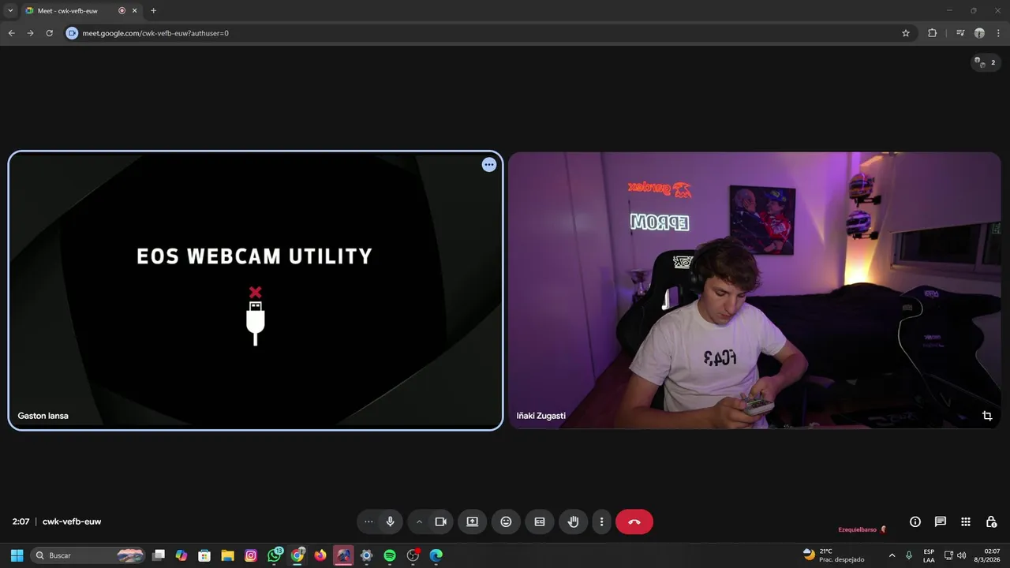This screenshot has width=1010, height=568.
Task: Open the more options vertical dots menu
Action: pos(601,521)
